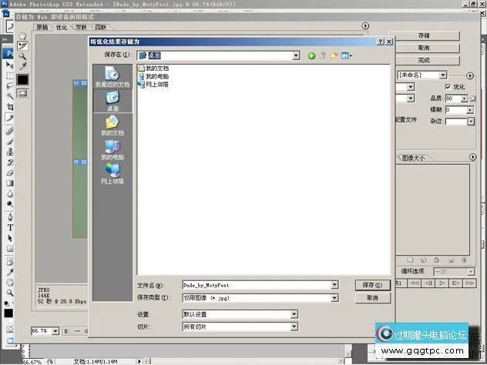This screenshot has height=365, width=487.
Task: Click the 保存 button in save dialog
Action: 372,285
